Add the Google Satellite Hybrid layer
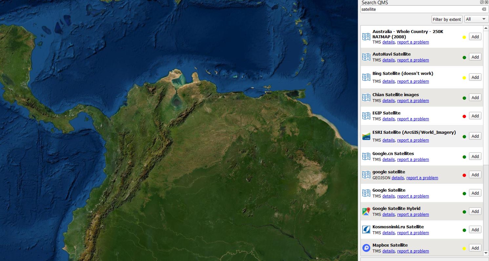The image size is (489, 261). click(x=475, y=212)
